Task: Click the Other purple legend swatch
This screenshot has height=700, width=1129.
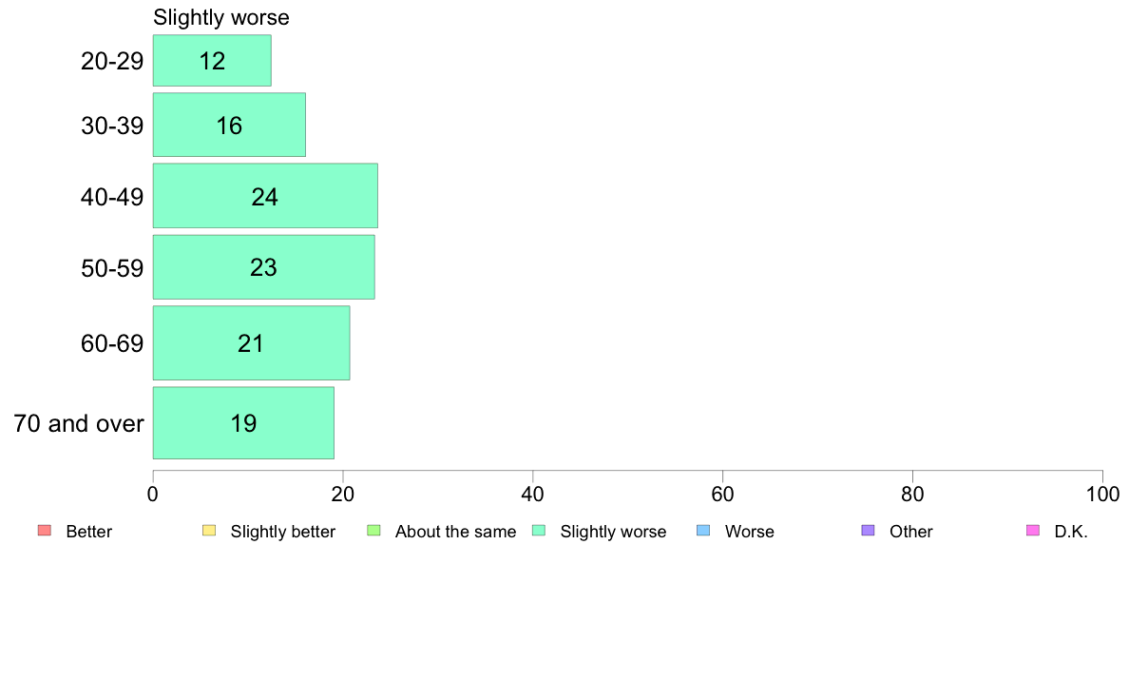Action: coord(869,531)
